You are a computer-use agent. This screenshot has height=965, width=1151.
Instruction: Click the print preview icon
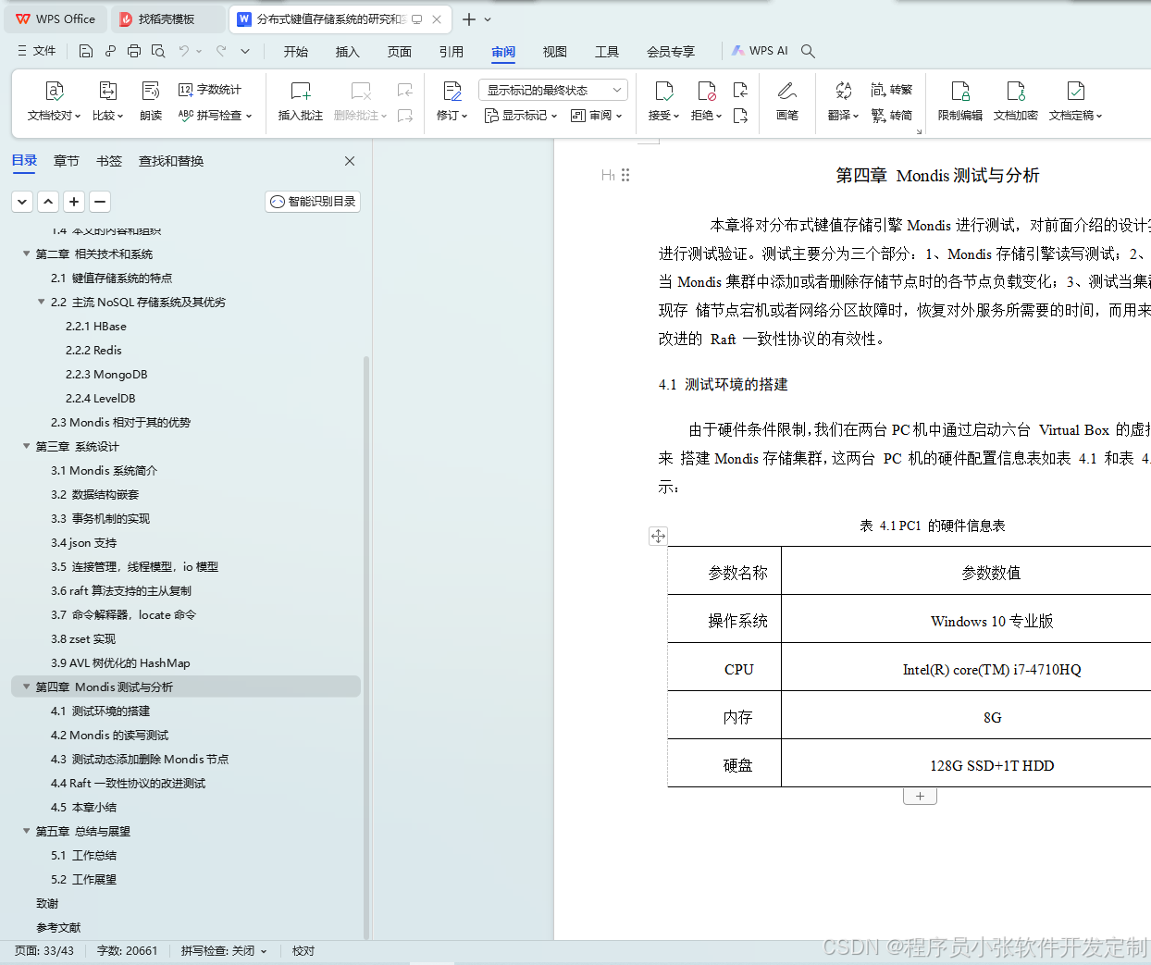coord(158,51)
